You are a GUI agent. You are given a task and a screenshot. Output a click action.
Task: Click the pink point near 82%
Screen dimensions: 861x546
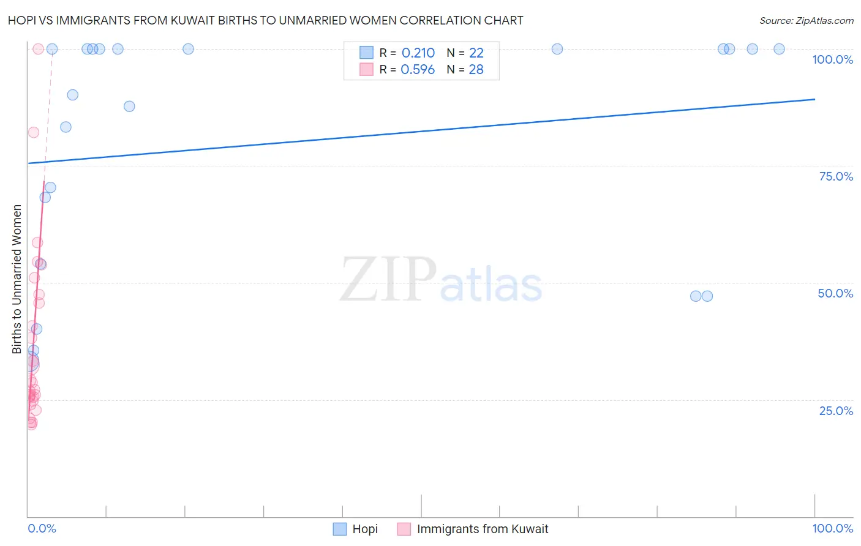[x=34, y=132]
